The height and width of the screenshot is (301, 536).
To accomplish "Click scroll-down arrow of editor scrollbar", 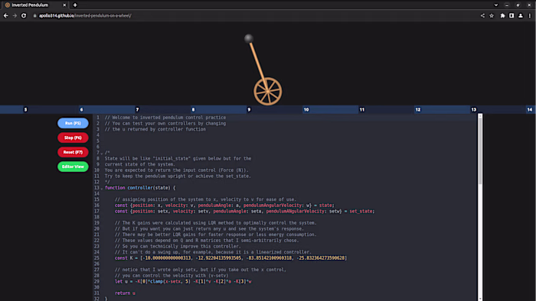I will pos(480,299).
